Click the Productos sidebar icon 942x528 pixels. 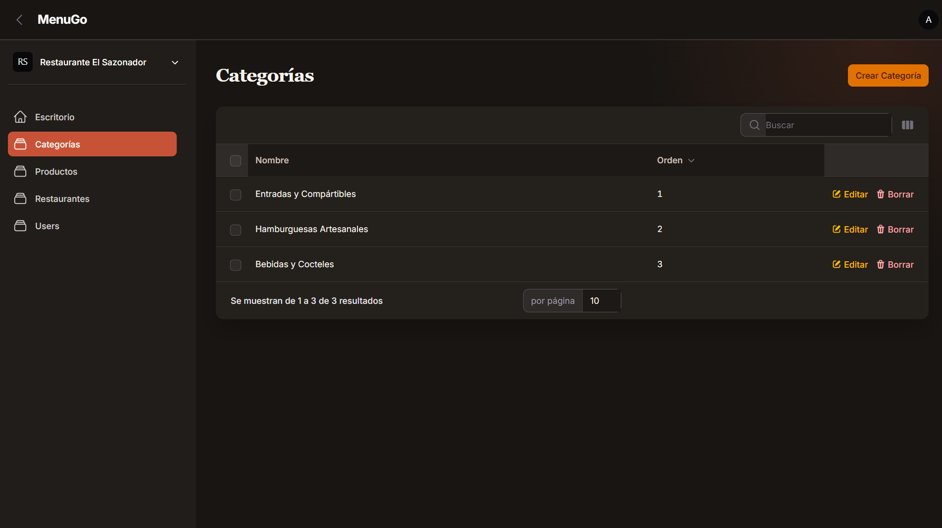click(20, 171)
